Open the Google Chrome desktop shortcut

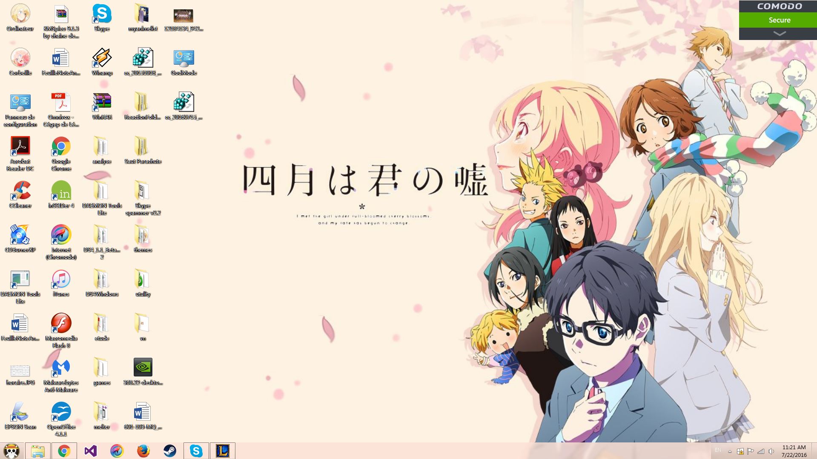(x=61, y=154)
